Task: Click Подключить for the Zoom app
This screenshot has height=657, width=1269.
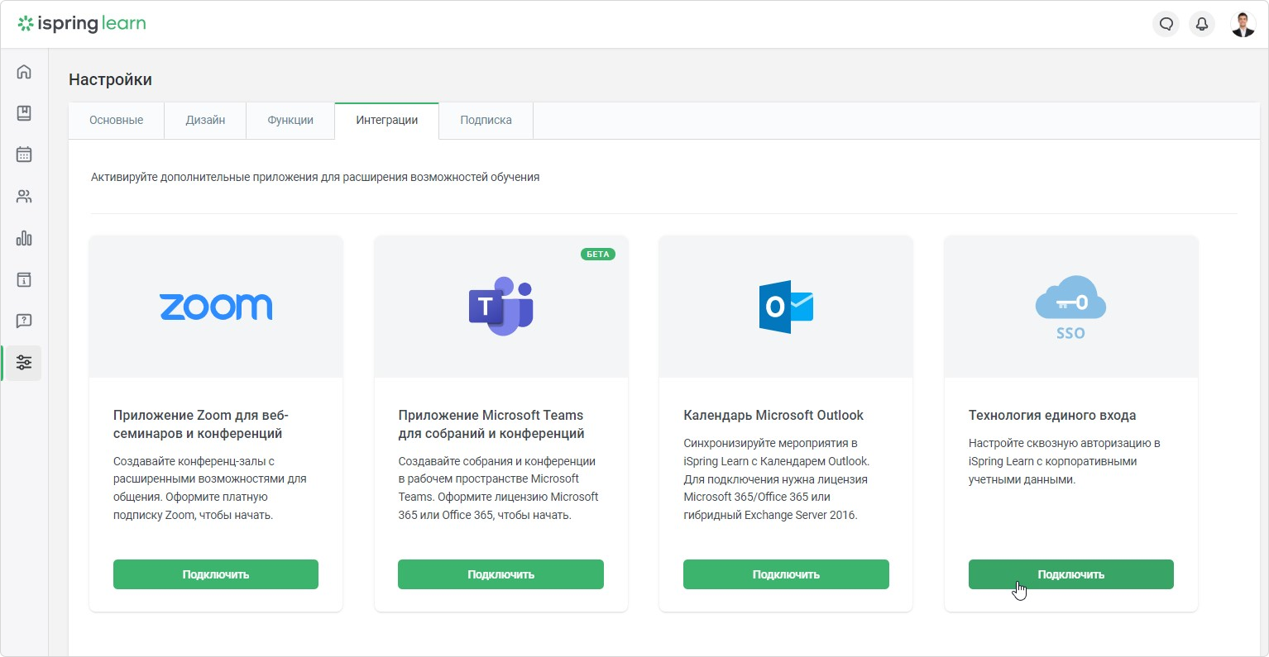Action: click(216, 574)
